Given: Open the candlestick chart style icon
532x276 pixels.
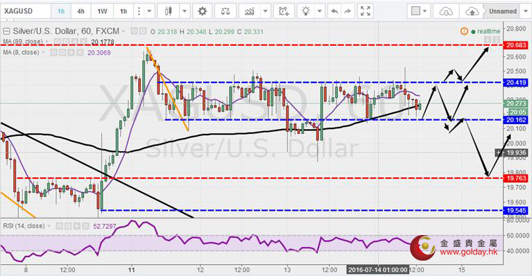Looking at the screenshot, I should pos(169,11).
